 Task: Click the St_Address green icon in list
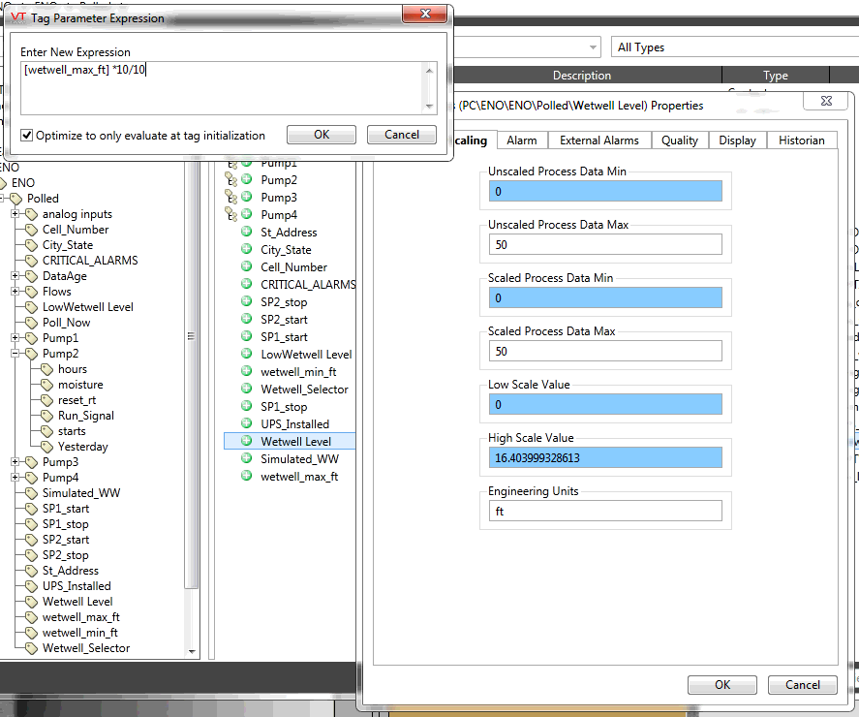(246, 233)
